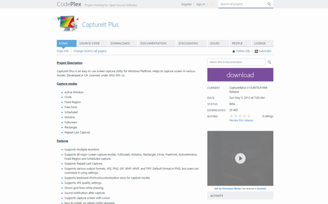Play the advertisement video
The height and width of the screenshot is (204, 328).
click(x=240, y=158)
